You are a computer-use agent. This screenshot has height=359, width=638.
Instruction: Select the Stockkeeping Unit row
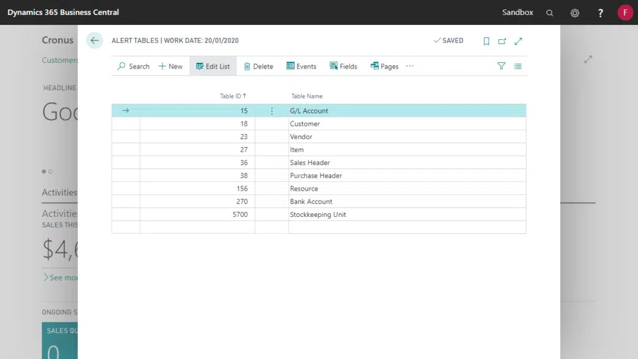tap(318, 214)
